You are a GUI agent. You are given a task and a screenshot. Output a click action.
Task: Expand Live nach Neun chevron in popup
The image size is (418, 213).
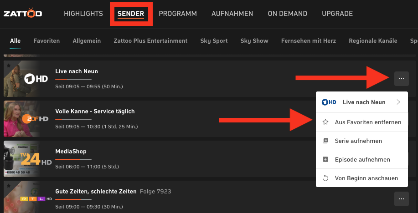(398, 102)
